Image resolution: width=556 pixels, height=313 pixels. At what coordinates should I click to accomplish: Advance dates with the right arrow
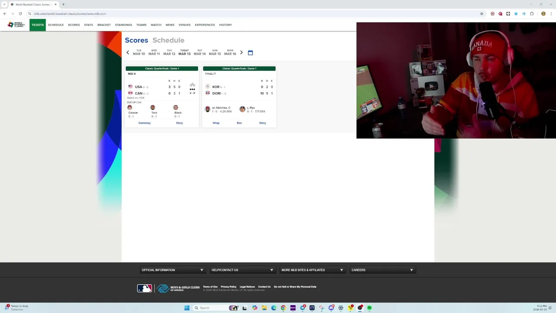pos(242,53)
